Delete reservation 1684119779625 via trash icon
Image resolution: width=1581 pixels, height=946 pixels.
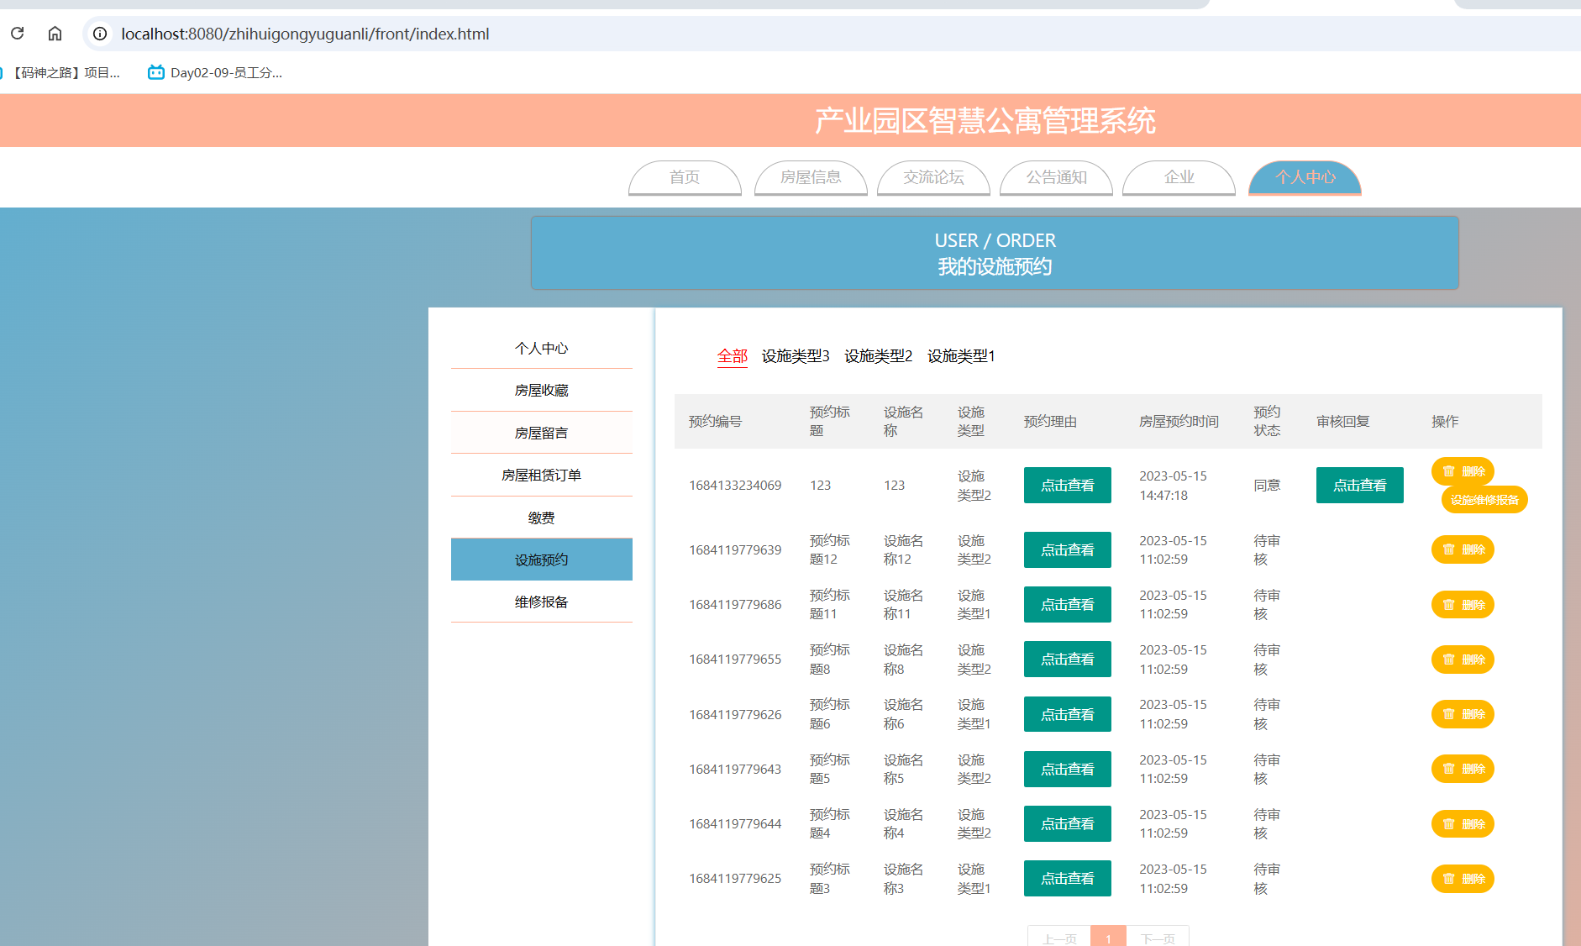(x=1463, y=879)
